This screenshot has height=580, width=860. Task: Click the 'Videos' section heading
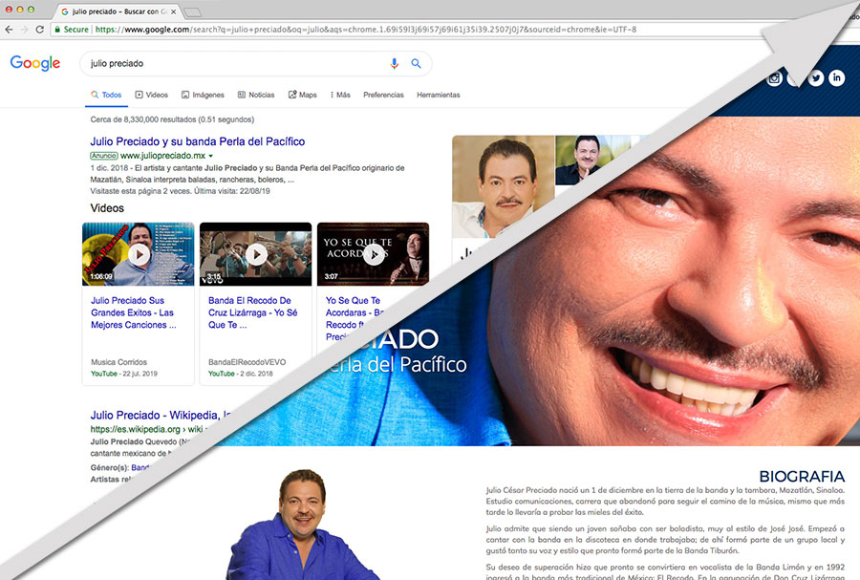tap(107, 208)
